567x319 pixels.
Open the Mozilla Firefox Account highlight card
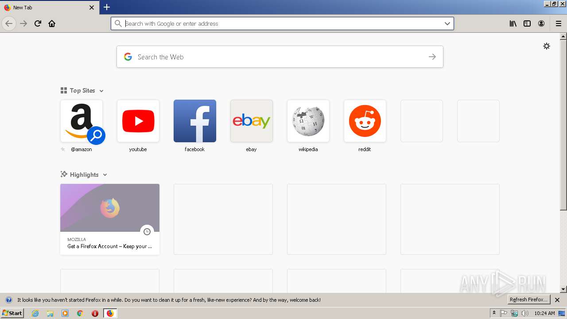[110, 219]
